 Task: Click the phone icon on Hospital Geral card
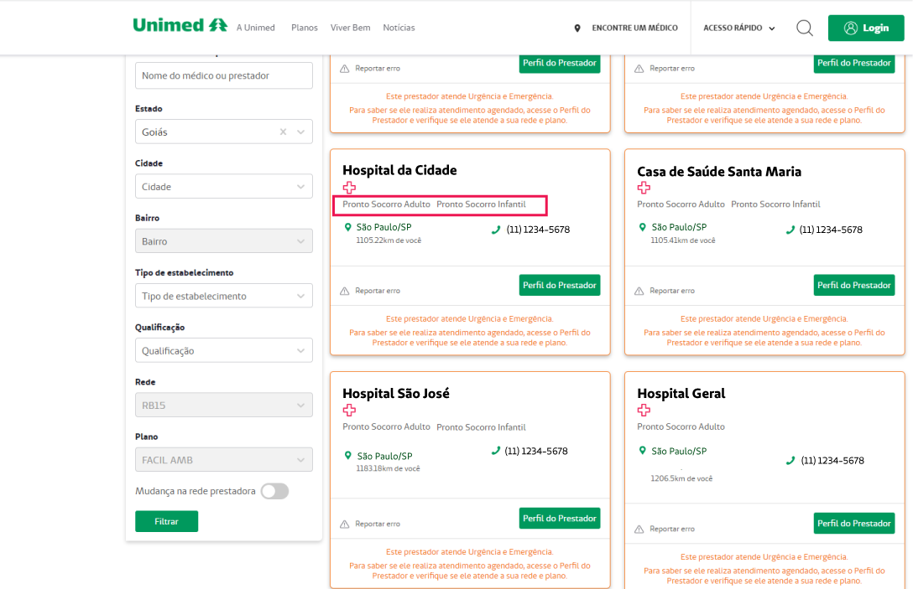click(x=790, y=461)
